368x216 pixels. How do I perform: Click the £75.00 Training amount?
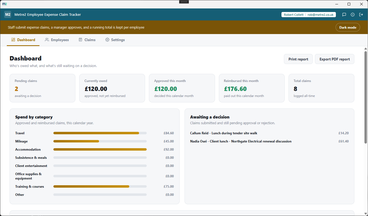(x=168, y=187)
